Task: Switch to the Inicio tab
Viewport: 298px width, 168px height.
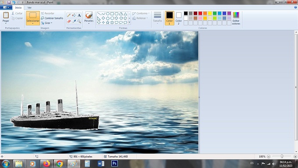Action: [18, 7]
